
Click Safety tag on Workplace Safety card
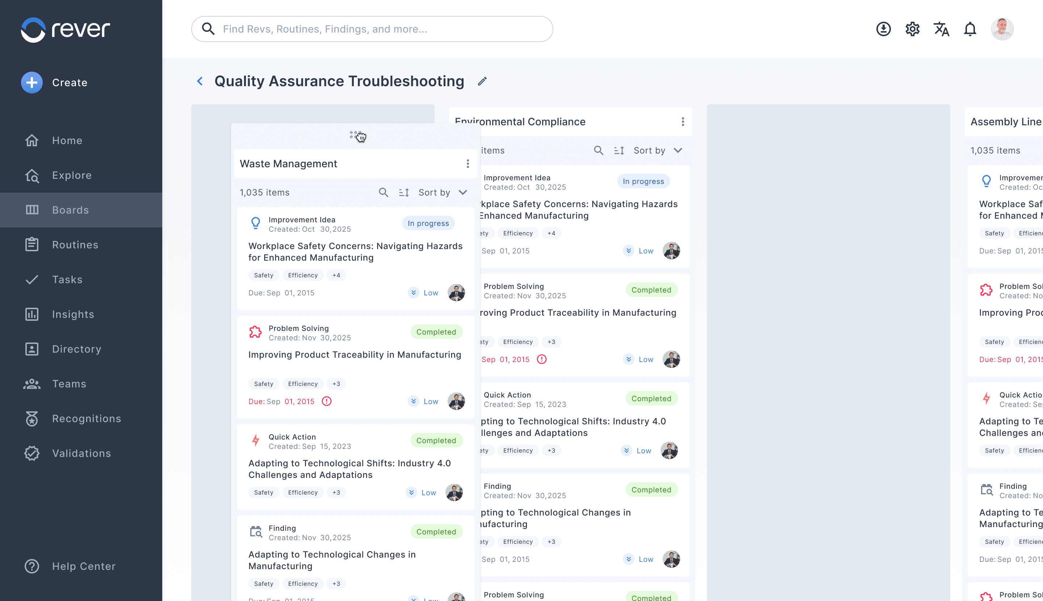(263, 275)
